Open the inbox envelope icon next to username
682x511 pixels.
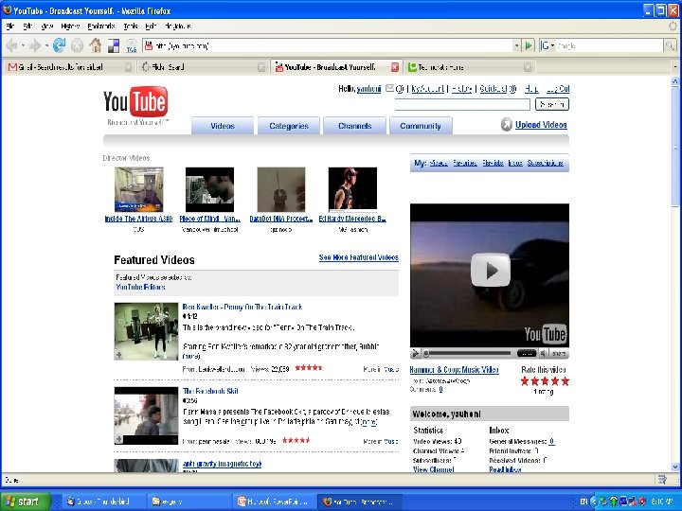[389, 89]
